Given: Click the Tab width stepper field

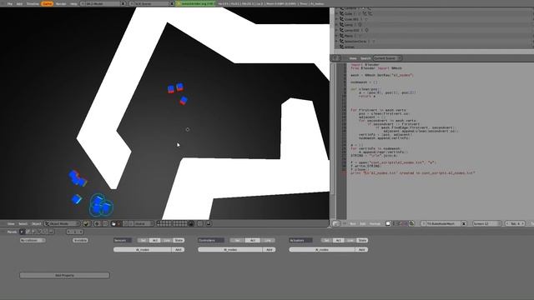Looking at the screenshot, I should click(515, 224).
